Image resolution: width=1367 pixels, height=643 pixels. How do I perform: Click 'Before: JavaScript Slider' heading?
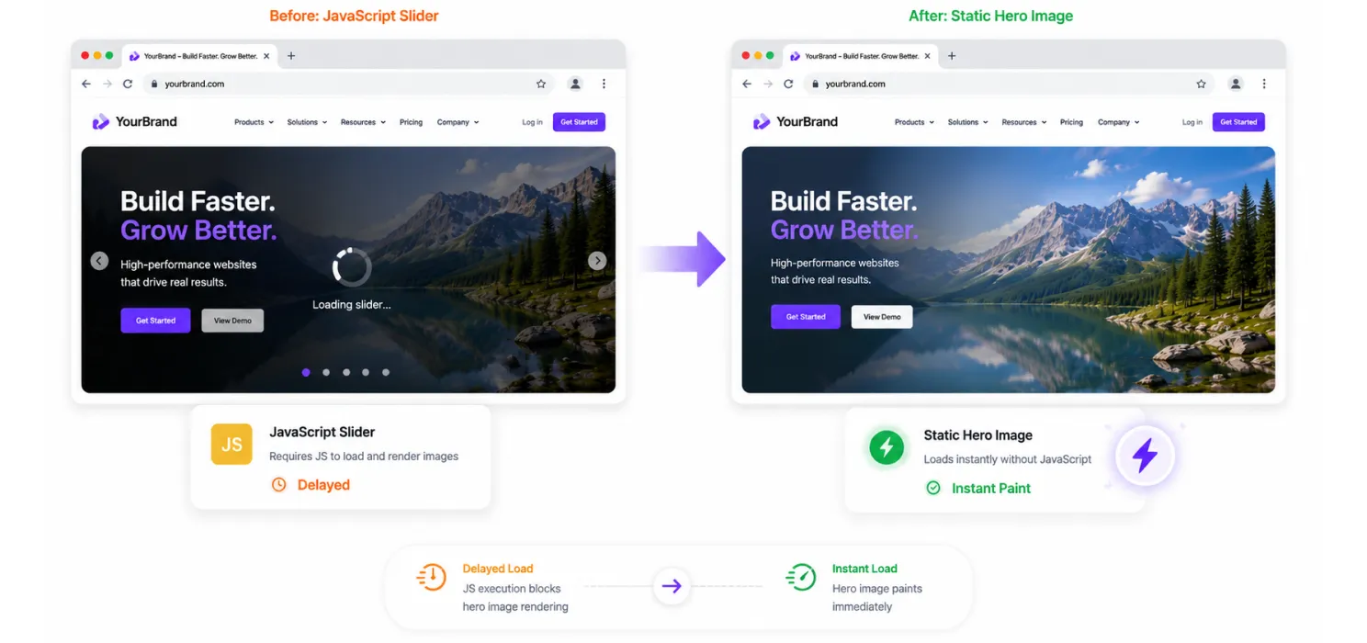(x=354, y=17)
